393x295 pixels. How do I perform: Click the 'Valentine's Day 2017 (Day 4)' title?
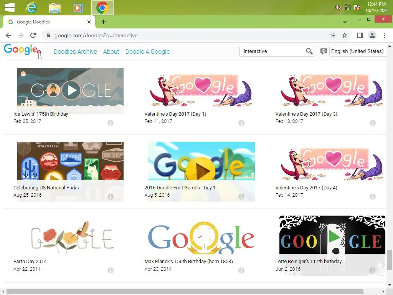click(306, 187)
